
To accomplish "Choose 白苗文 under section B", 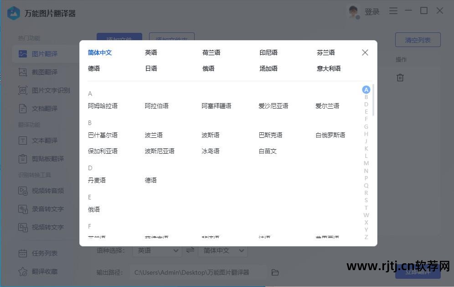I will [x=268, y=151].
